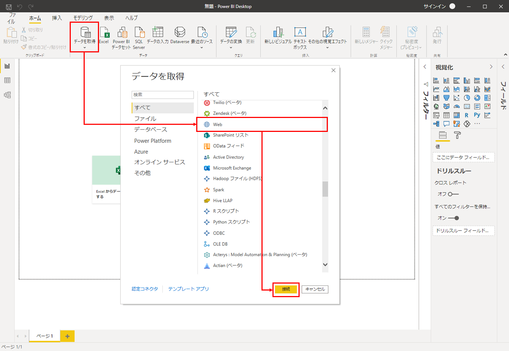Select the データベース category

point(150,130)
